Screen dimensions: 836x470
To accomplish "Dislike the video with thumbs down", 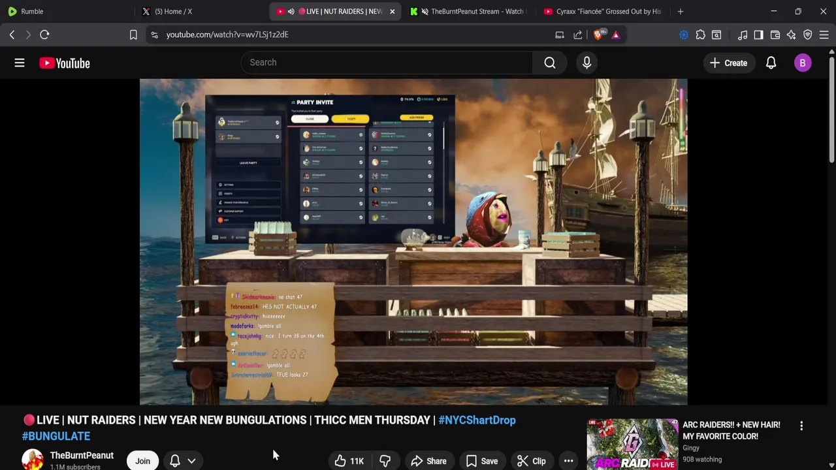I will [385, 461].
